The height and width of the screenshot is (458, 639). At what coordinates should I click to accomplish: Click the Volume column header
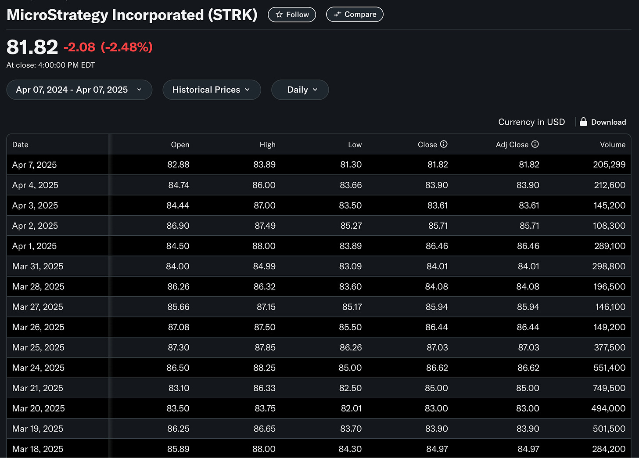[x=613, y=144]
